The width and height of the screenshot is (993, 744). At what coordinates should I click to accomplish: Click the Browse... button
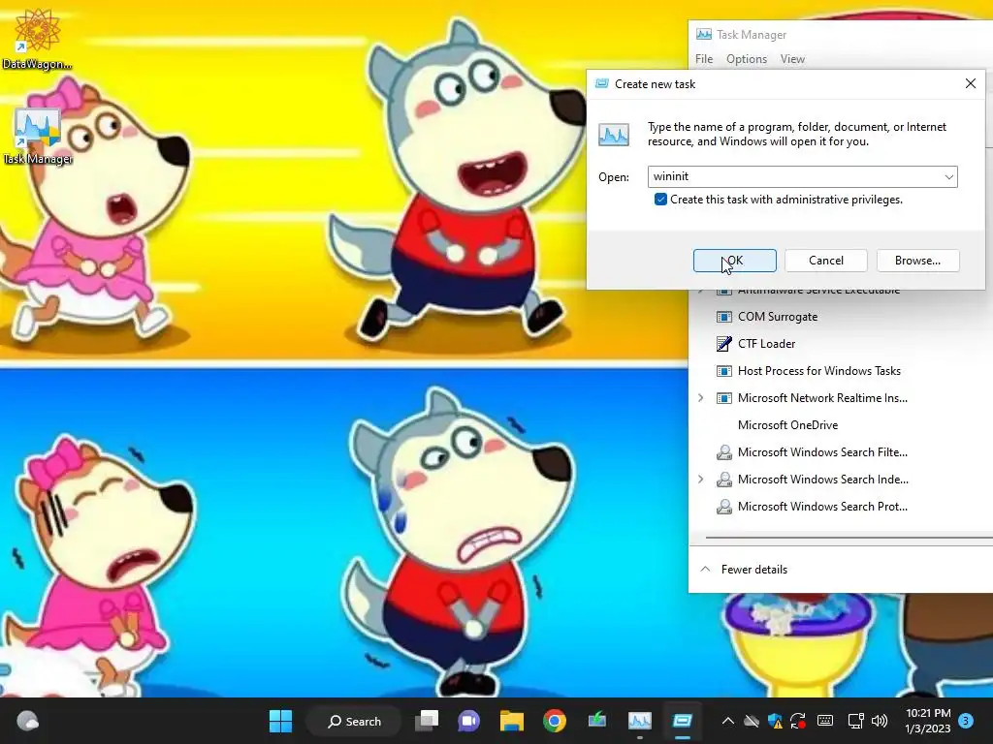point(917,260)
